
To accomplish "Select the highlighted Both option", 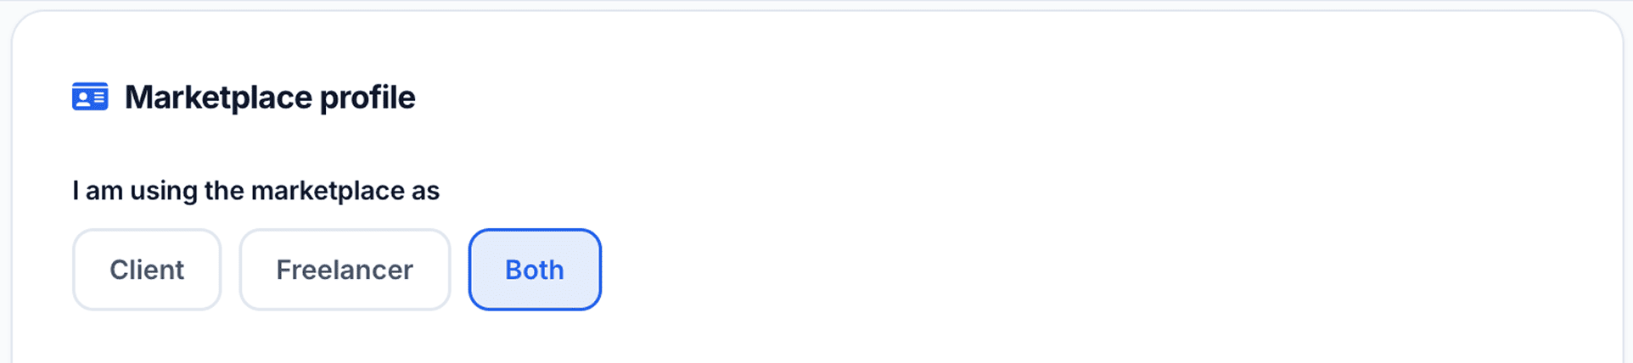I will (535, 270).
